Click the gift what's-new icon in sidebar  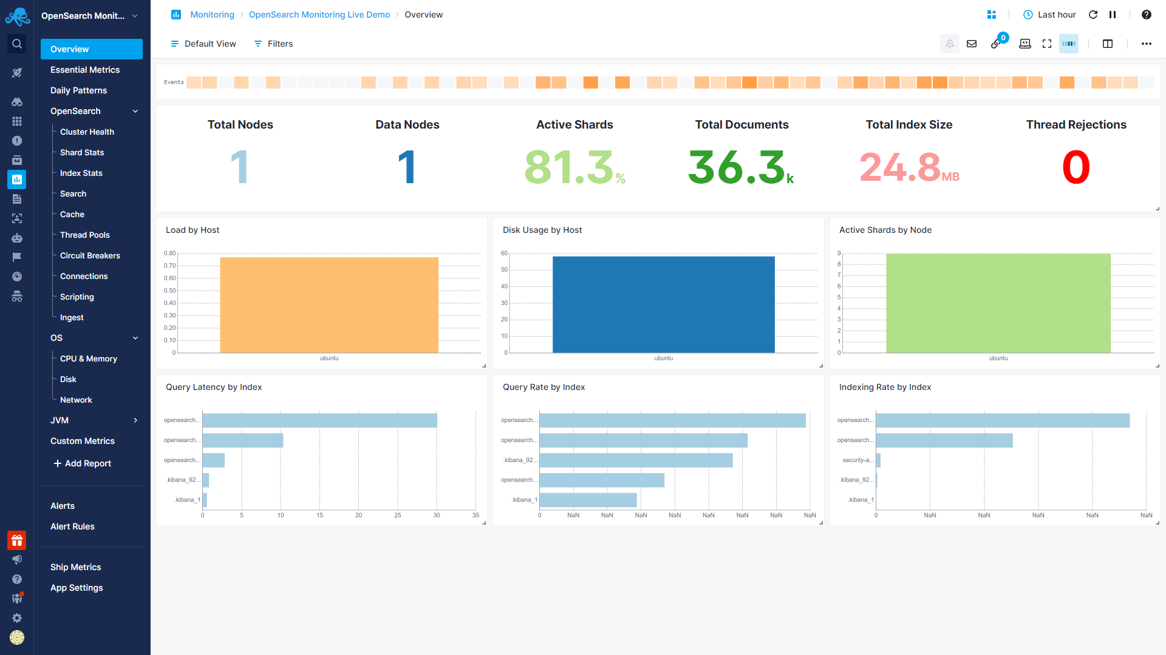point(17,540)
